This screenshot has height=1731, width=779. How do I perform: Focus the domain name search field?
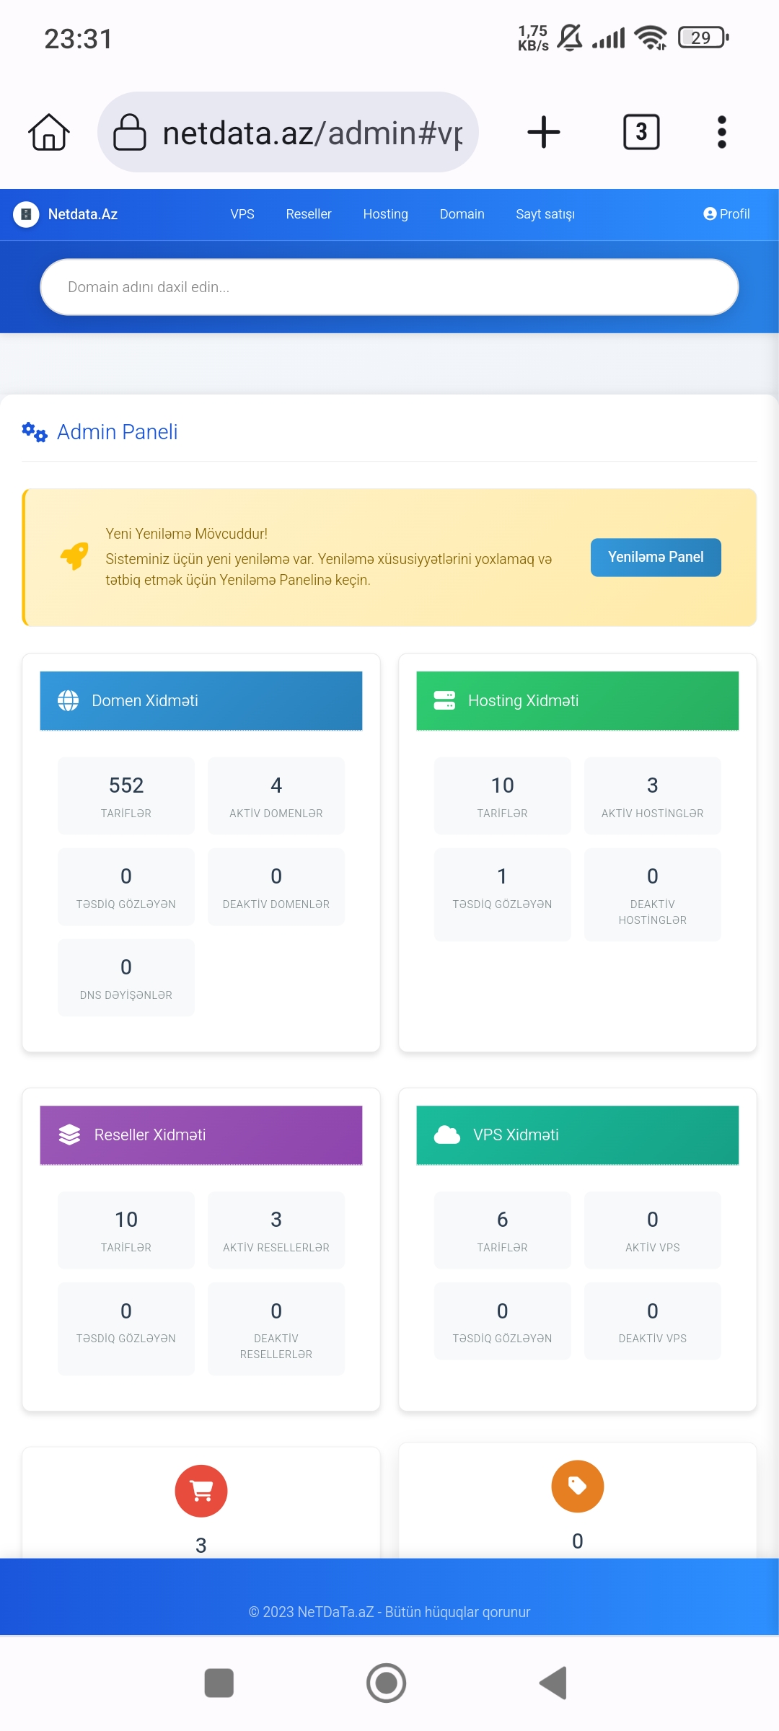point(389,287)
